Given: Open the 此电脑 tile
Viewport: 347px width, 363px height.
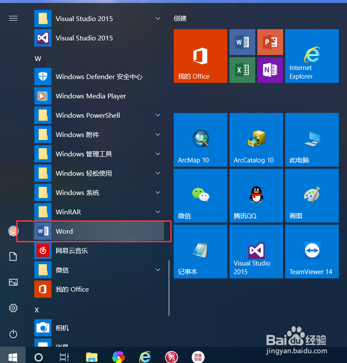Looking at the screenshot, I should [312, 140].
